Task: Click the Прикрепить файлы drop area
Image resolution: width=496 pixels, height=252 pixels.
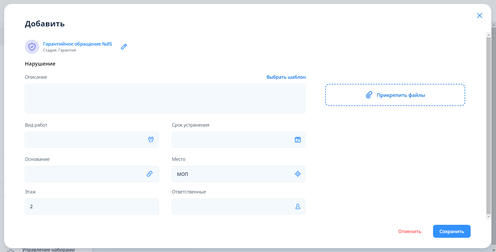Action: coord(395,95)
